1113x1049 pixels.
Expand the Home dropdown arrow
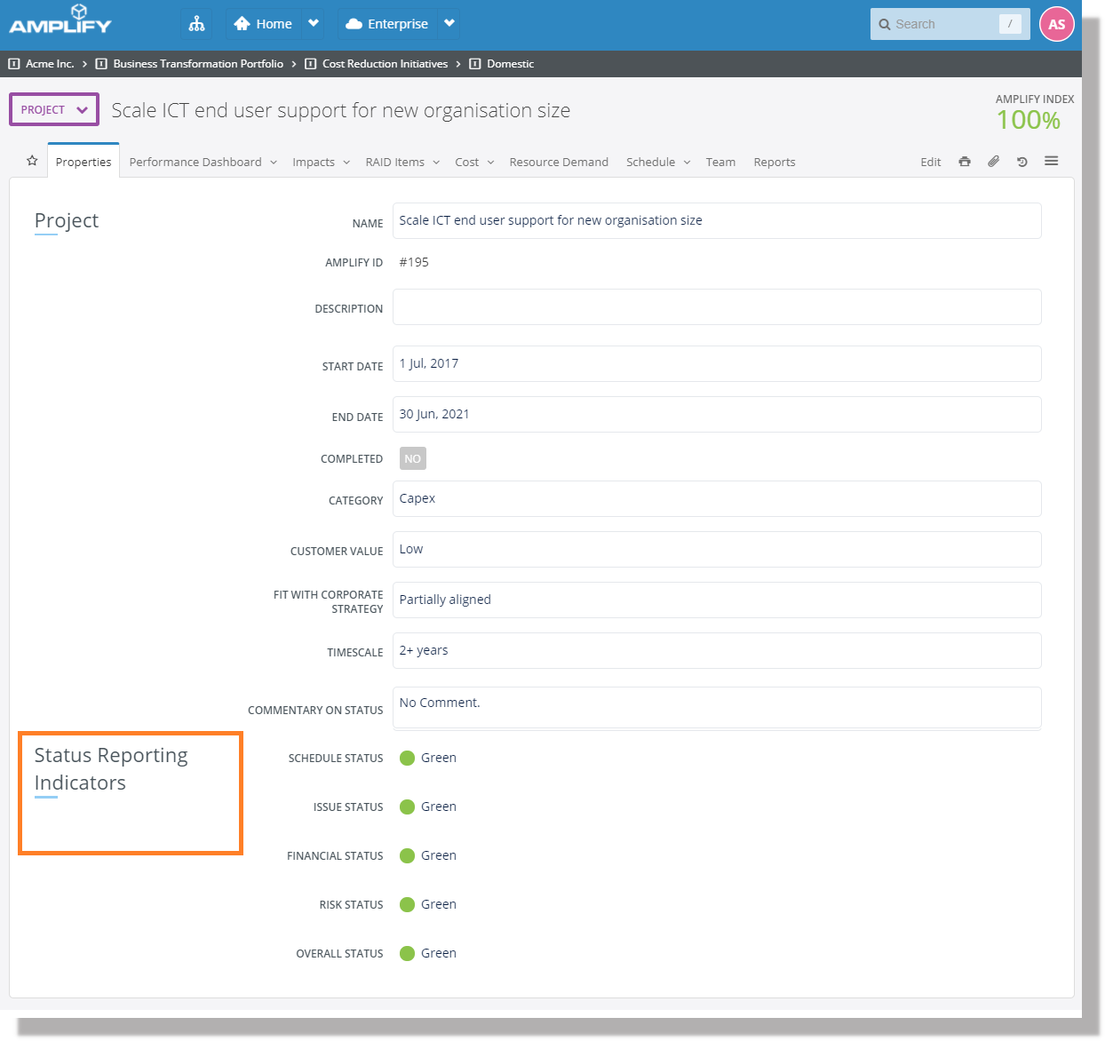[313, 24]
